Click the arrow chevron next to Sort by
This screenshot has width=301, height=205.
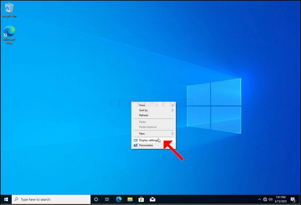[x=172, y=110]
